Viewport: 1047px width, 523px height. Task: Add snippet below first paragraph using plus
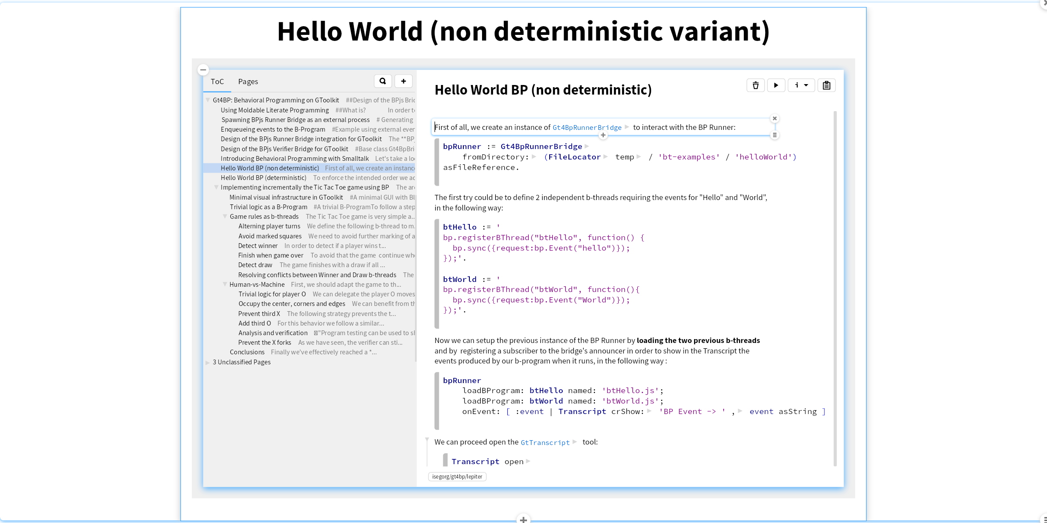click(x=603, y=136)
